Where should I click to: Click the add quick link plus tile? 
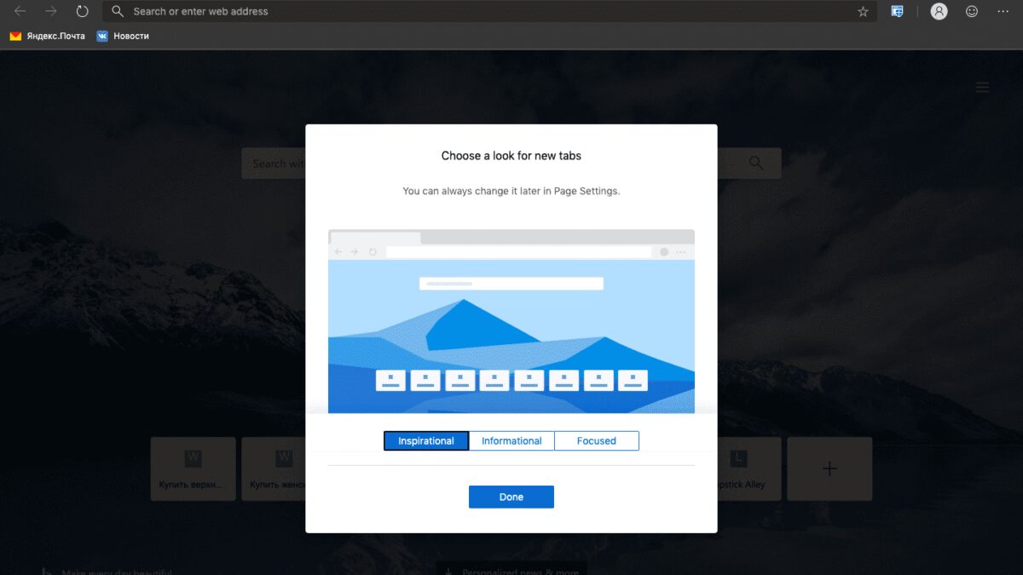(x=829, y=469)
